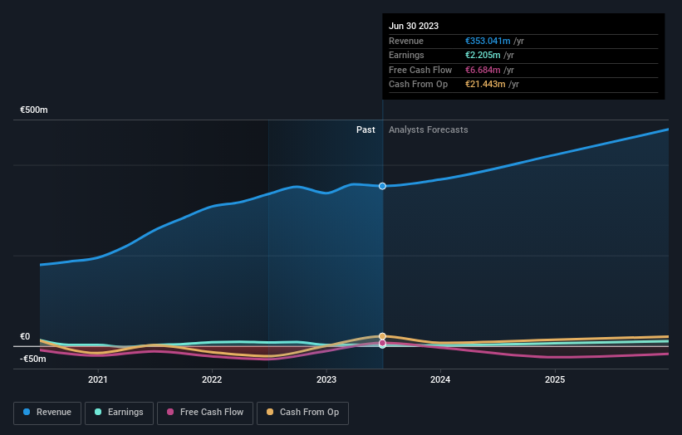Toggle the Cash From Op legend button
The width and height of the screenshot is (682, 435).
(x=302, y=413)
